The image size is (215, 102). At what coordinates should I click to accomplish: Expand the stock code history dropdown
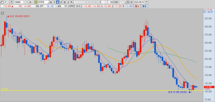coord(24,2)
